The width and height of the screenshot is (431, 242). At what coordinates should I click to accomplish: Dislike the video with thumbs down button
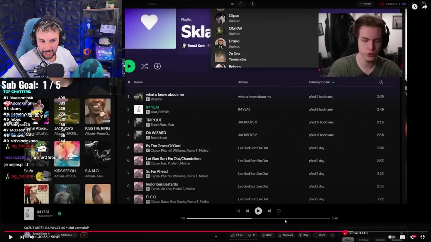coord(252,235)
